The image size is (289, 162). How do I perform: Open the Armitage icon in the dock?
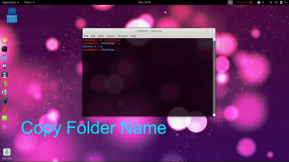[x=5, y=75]
